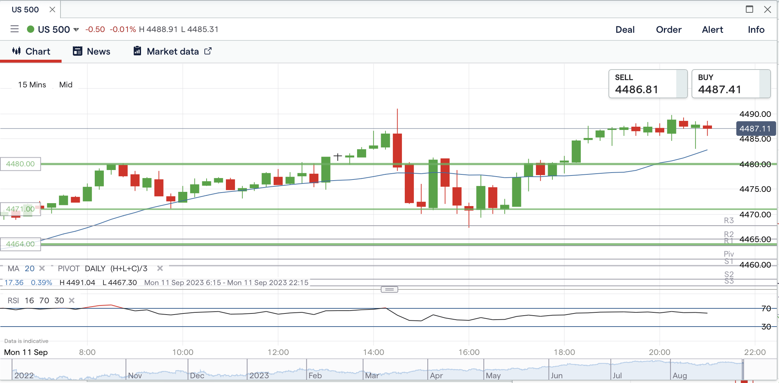This screenshot has width=779, height=383.
Task: Switch to the News tab
Action: click(x=91, y=51)
